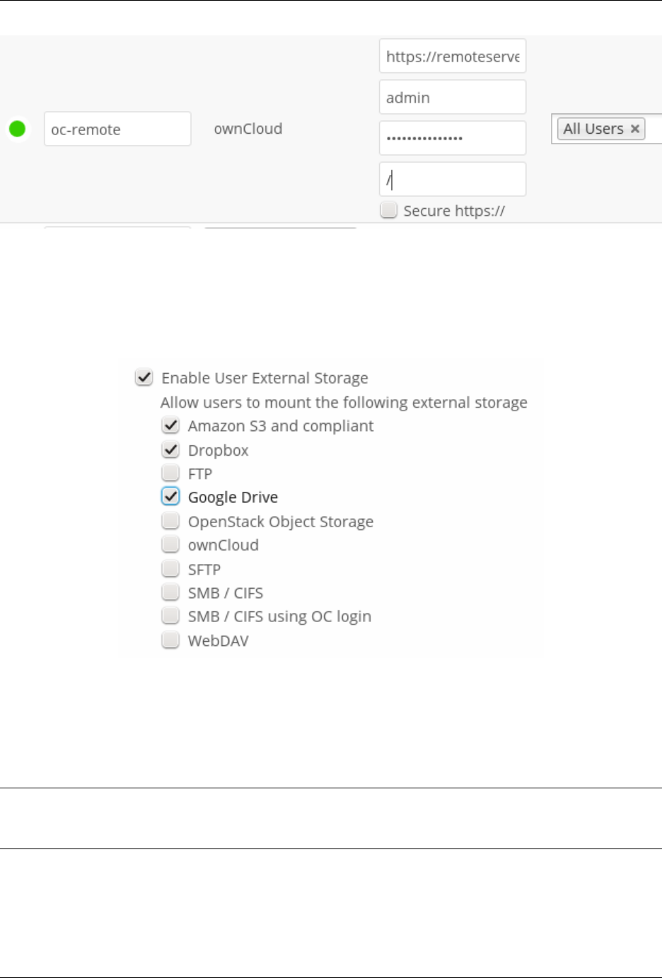Enable Secure https:// checkbox
The width and height of the screenshot is (662, 978).
pos(389,210)
